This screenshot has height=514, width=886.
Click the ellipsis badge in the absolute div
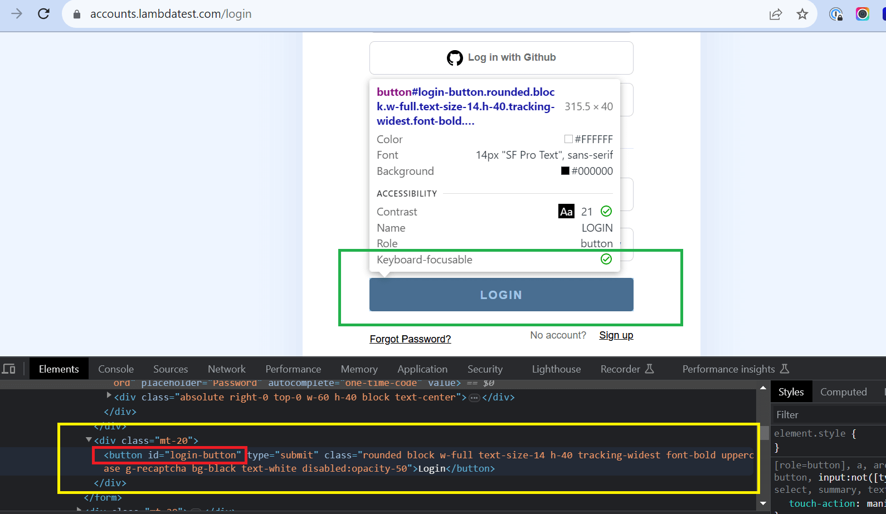(x=474, y=398)
